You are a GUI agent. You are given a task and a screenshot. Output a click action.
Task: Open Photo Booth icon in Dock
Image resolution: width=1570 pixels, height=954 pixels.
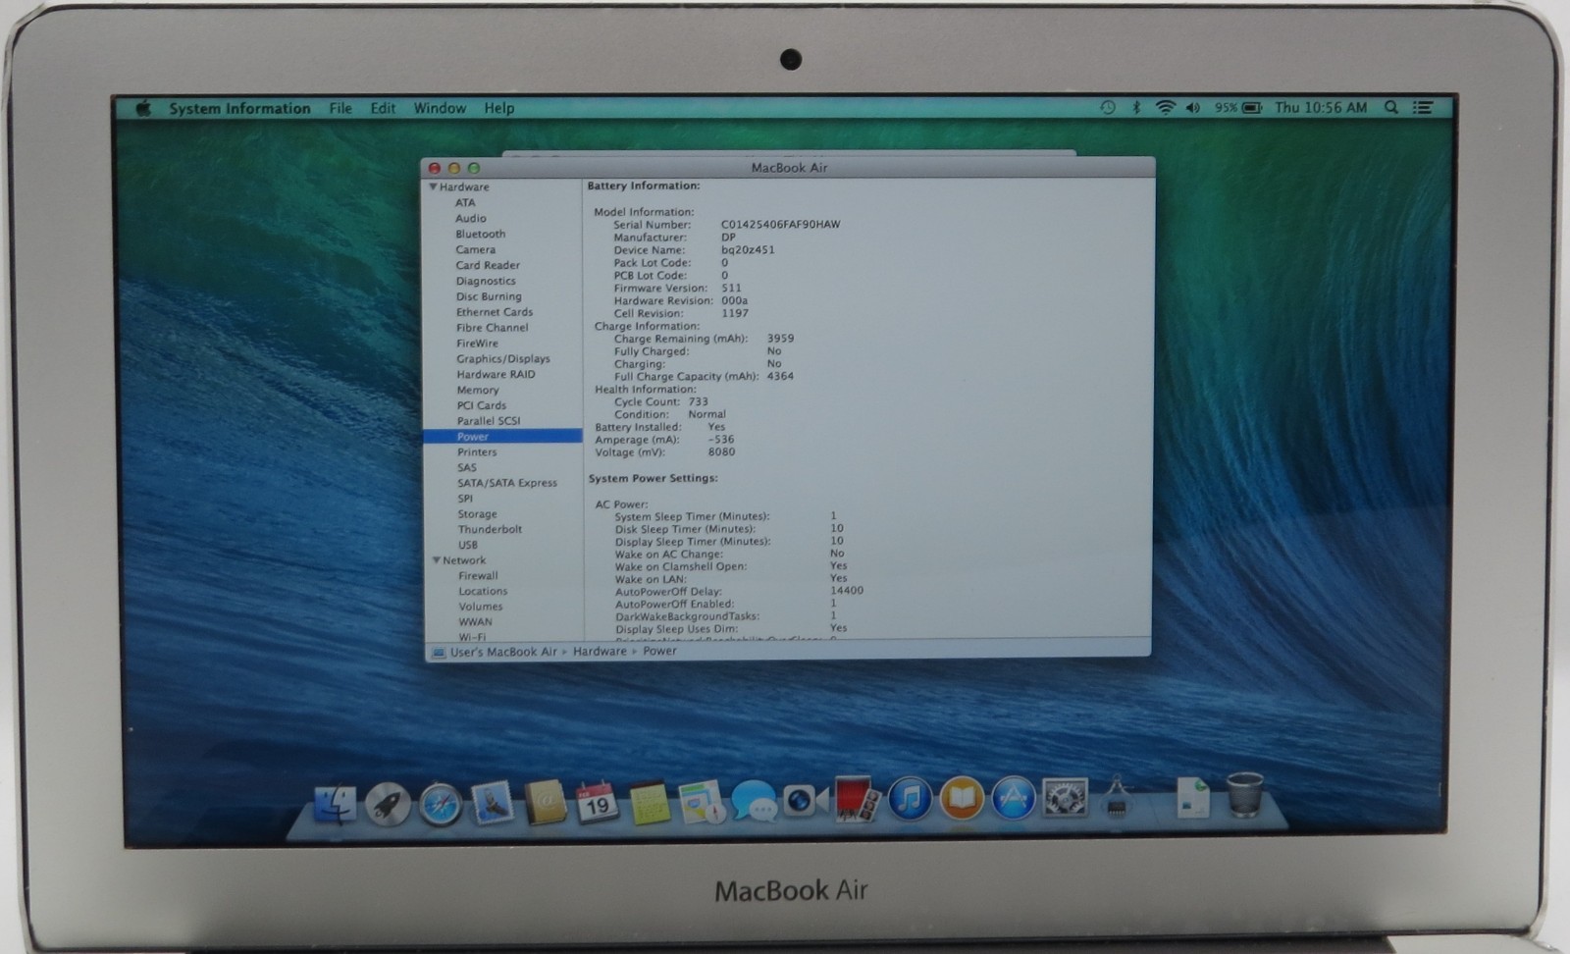(x=857, y=799)
